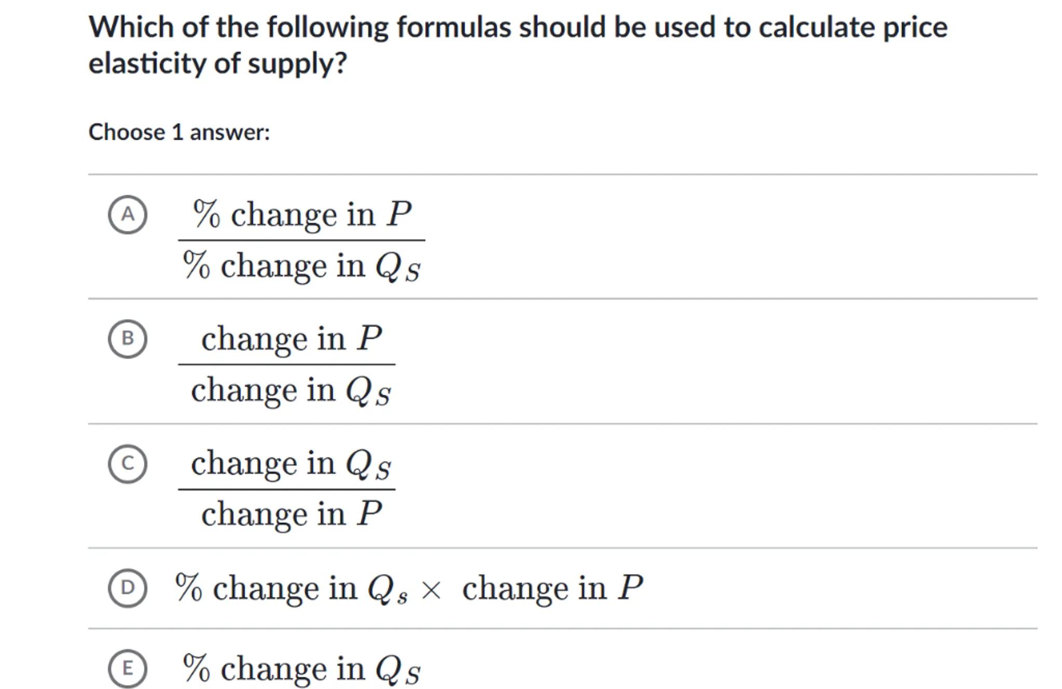Screen dimensions: 1062x689
Task: Click the multiplication sign in option D
Action: tap(431, 590)
